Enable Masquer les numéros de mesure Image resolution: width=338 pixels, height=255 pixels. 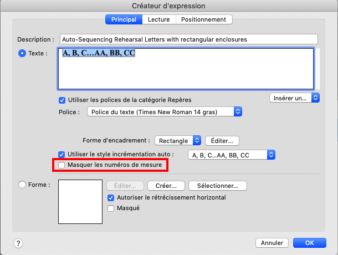coord(62,165)
